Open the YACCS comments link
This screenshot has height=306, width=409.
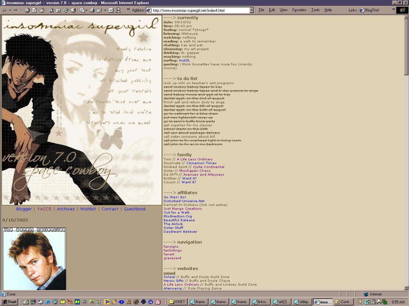44,209
